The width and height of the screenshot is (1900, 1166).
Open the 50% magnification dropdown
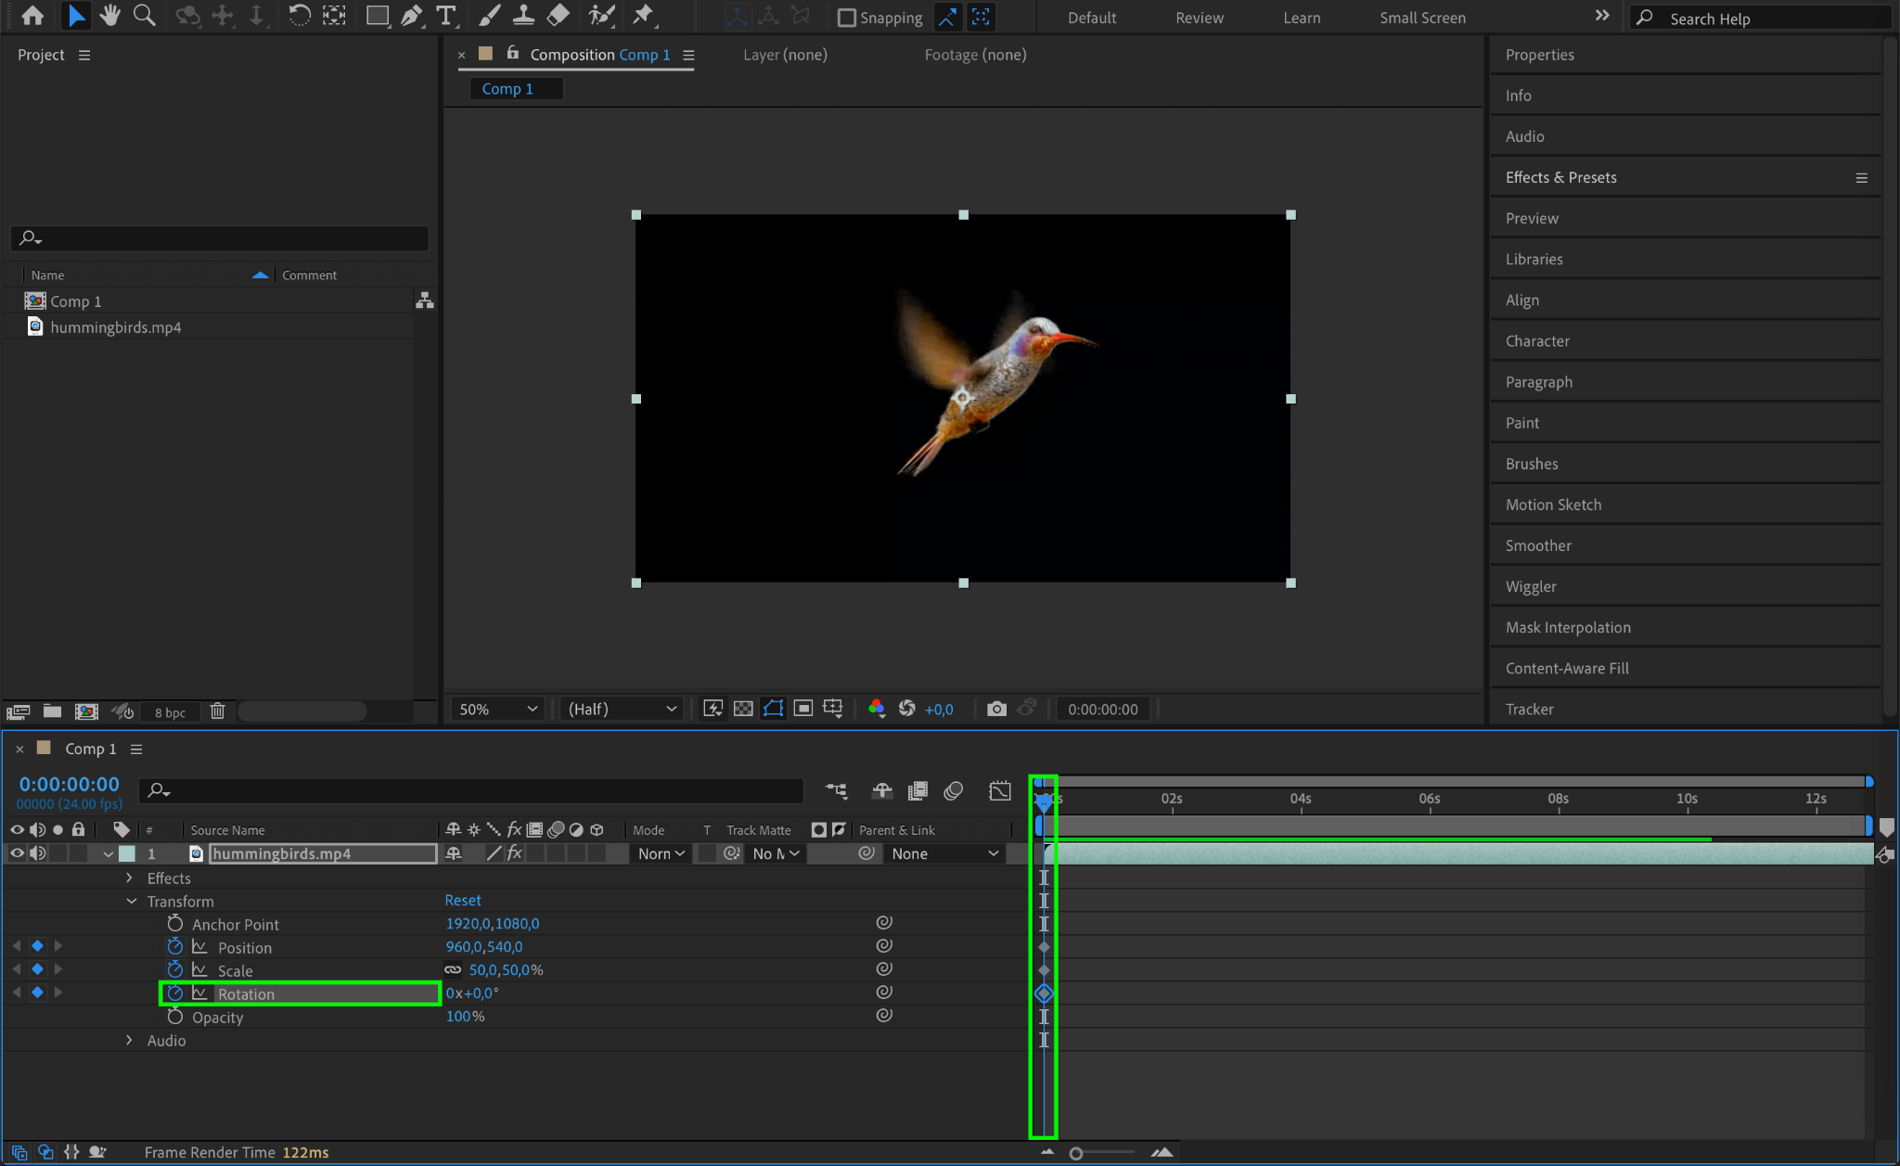coord(498,709)
